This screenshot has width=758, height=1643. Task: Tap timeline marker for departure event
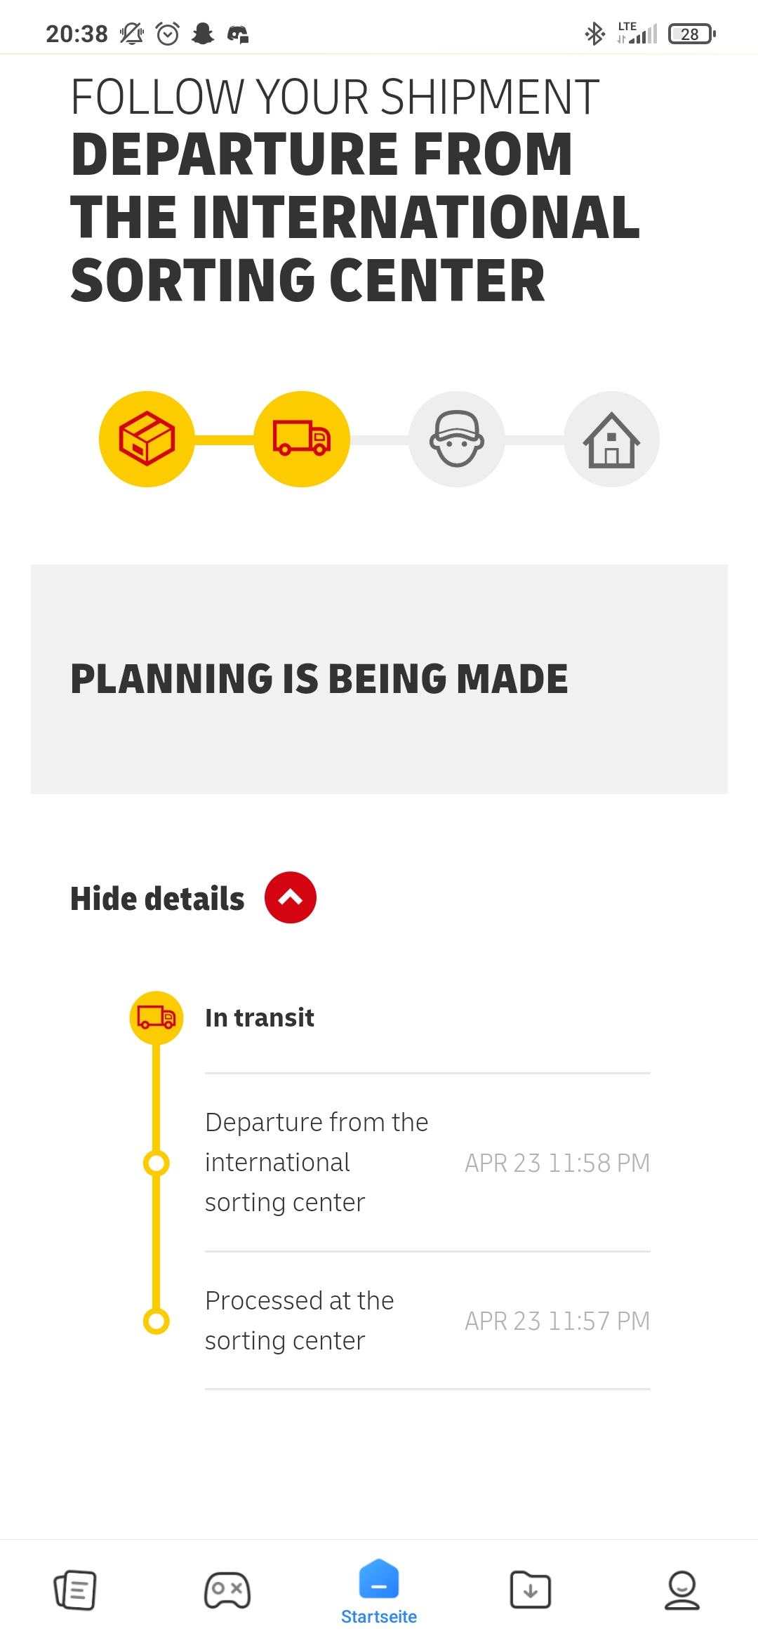coord(157,1163)
